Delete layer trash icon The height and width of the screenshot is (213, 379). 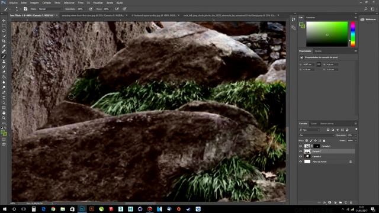click(351, 202)
